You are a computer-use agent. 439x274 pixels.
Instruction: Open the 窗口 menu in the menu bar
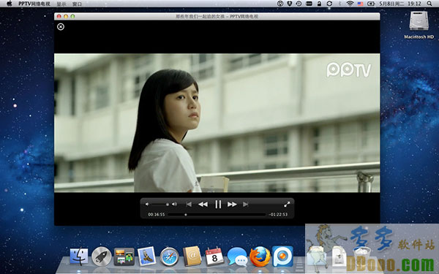tap(77, 4)
